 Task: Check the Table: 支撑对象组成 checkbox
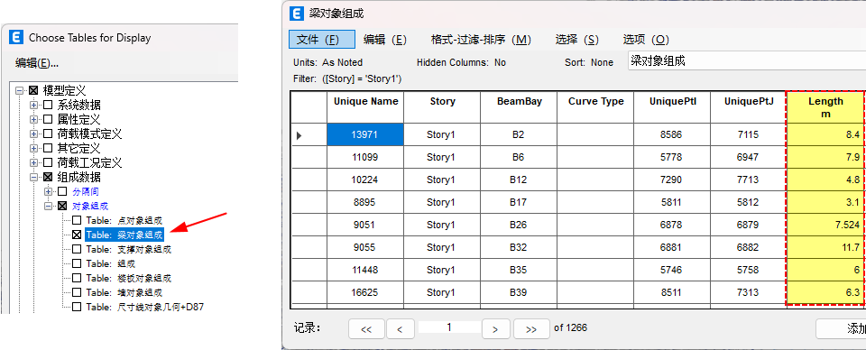[77, 249]
